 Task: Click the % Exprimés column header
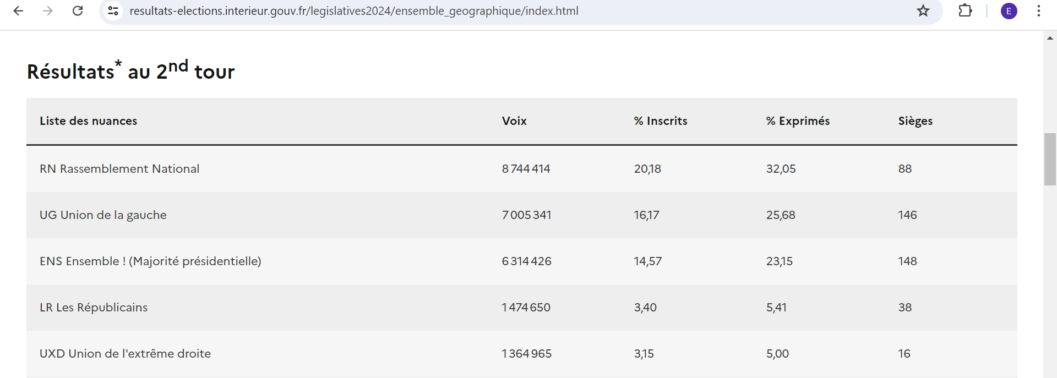[x=798, y=121]
